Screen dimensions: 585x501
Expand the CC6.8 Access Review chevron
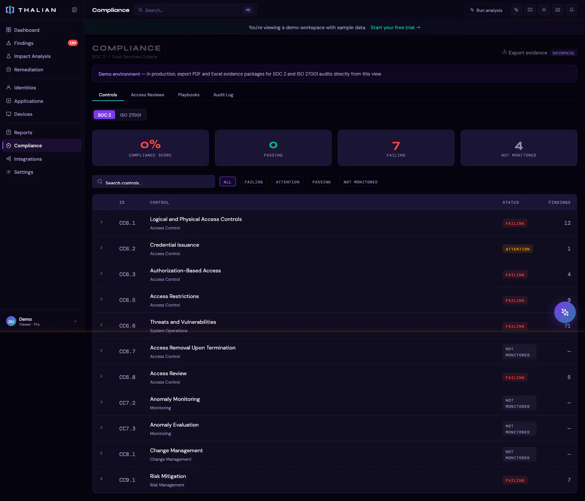pyautogui.click(x=101, y=376)
